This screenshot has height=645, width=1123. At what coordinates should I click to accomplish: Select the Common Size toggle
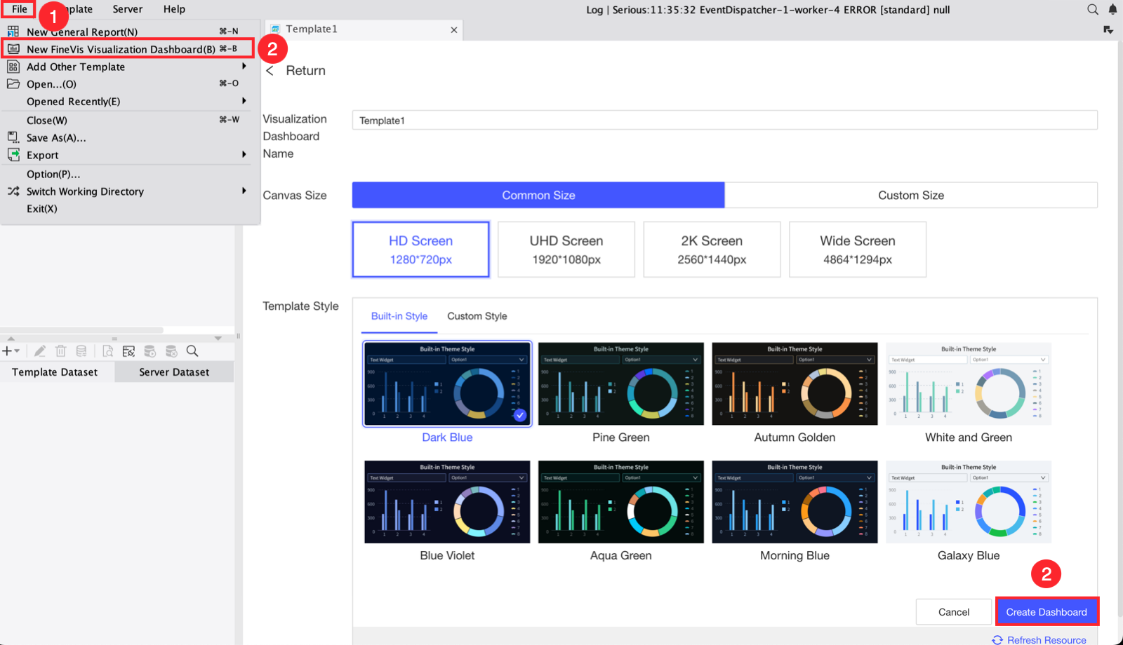coord(538,196)
